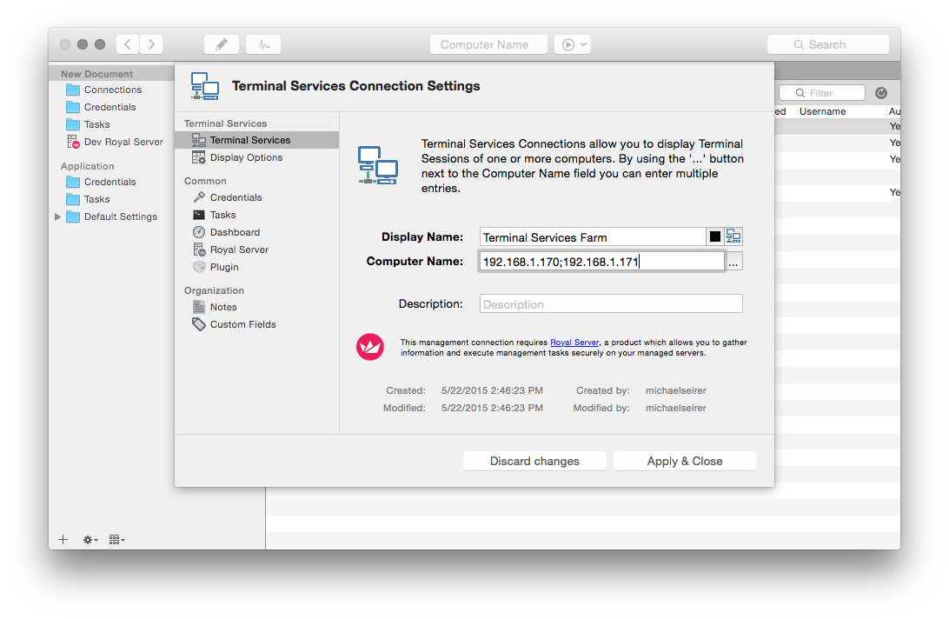Click the plus add button at bottom
The height and width of the screenshot is (619, 949).
pyautogui.click(x=63, y=540)
